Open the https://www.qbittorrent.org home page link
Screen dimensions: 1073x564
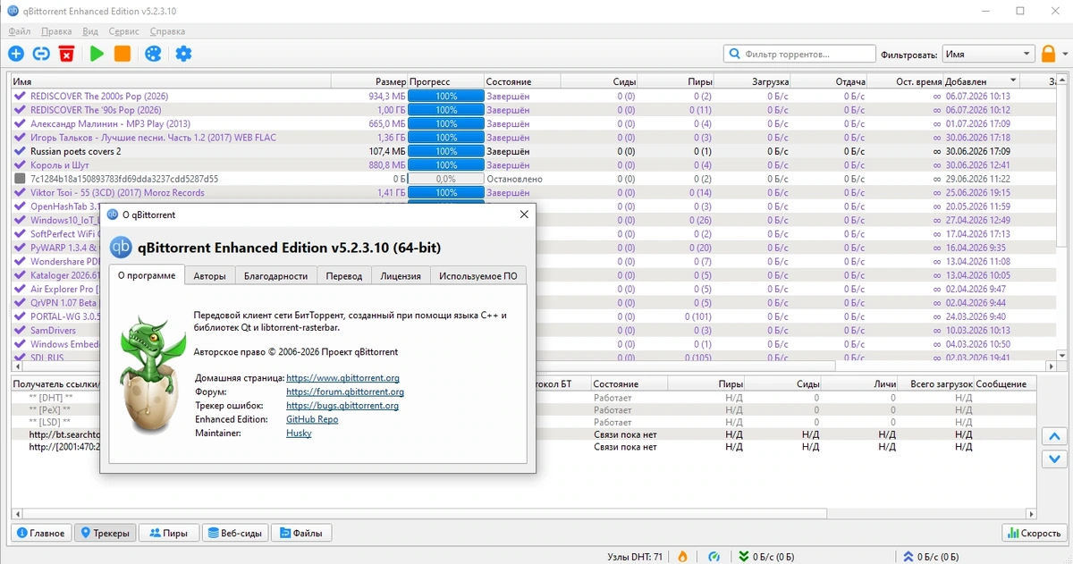pos(342,378)
